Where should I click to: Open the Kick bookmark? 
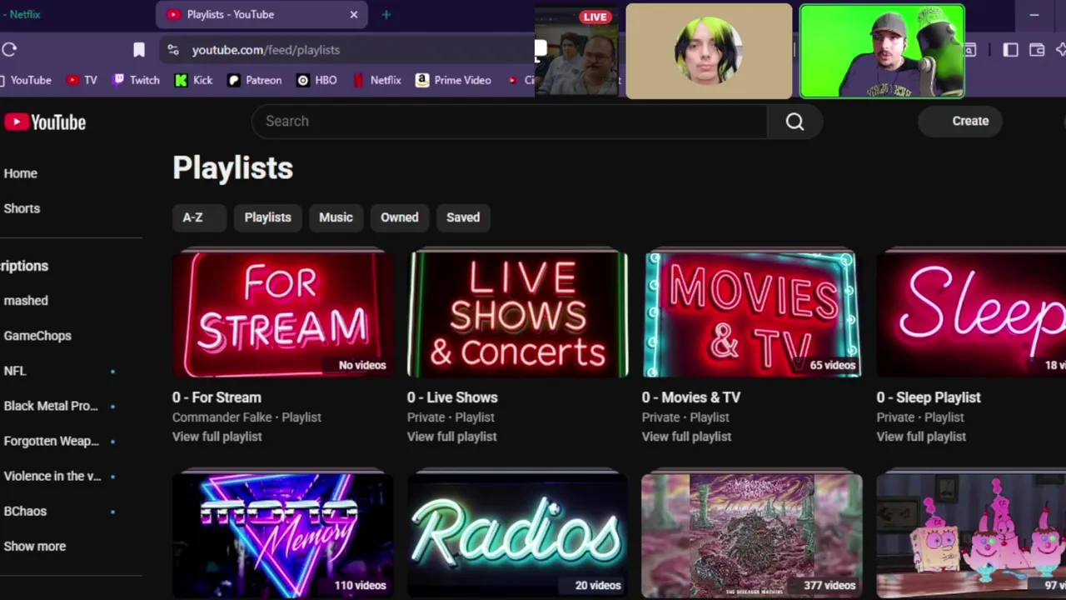coord(193,80)
